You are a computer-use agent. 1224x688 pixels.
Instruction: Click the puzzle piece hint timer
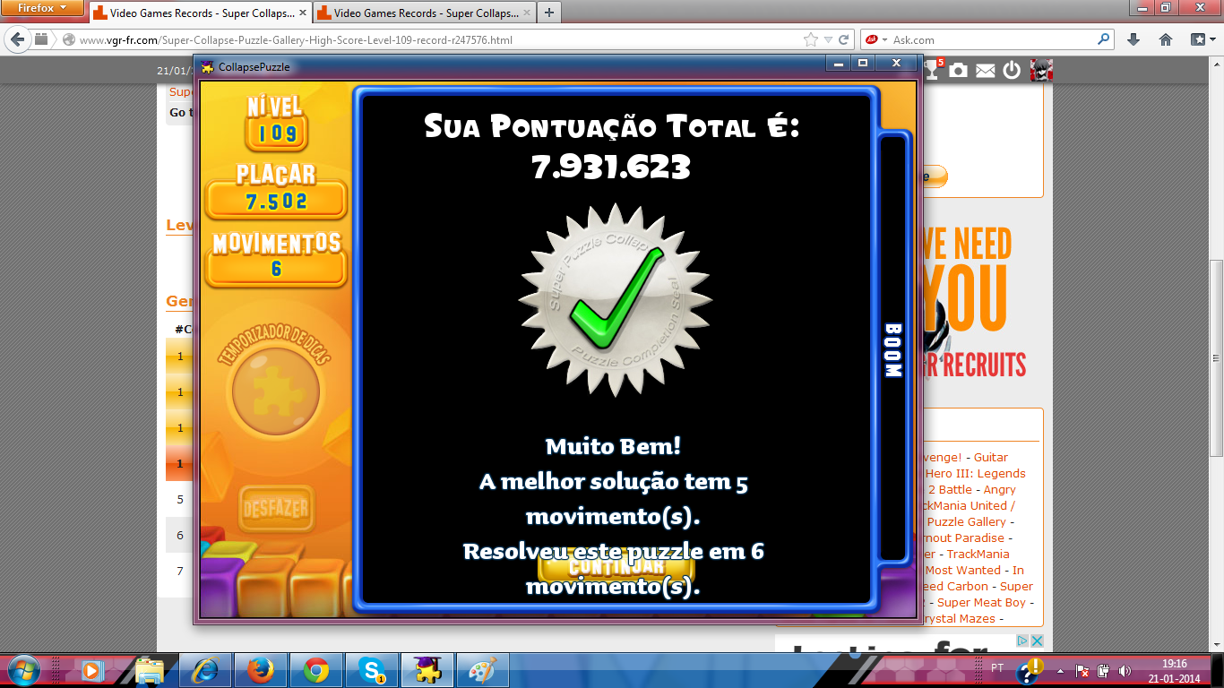pyautogui.click(x=275, y=393)
